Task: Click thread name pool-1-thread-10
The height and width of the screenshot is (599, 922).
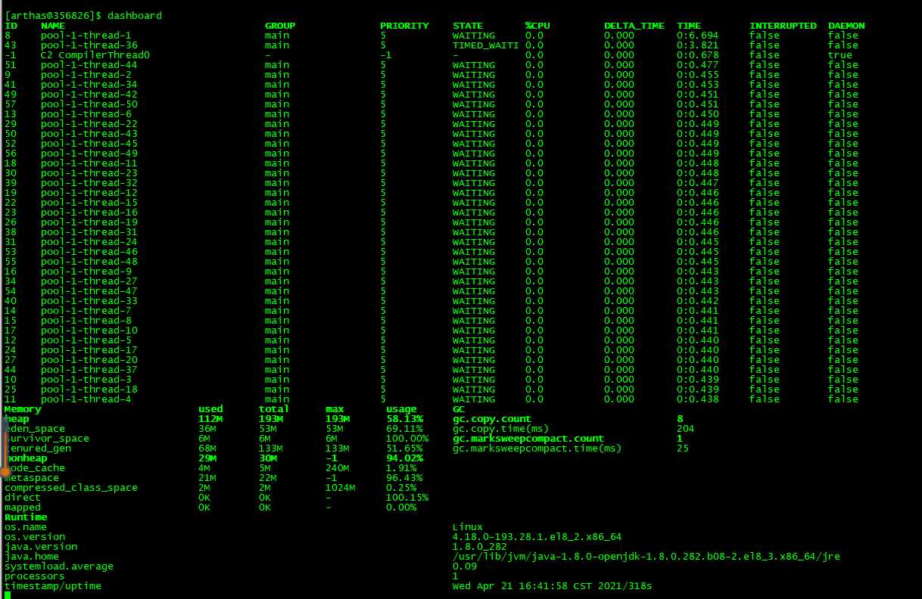Action: (89, 331)
